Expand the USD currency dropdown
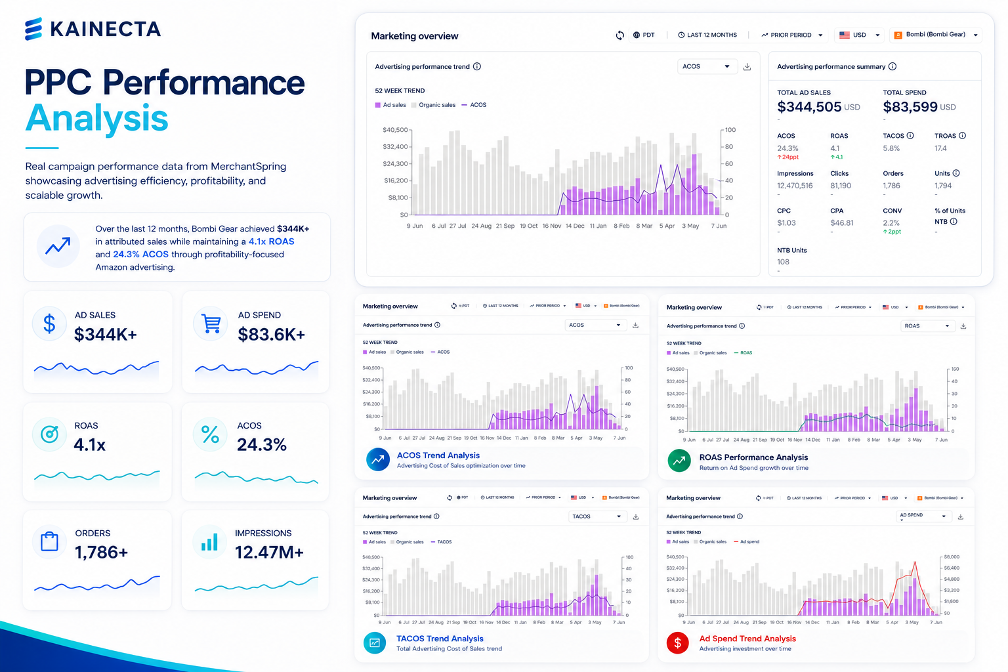The width and height of the screenshot is (1008, 672). [x=860, y=35]
